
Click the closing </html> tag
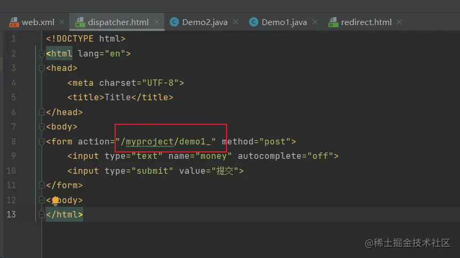coord(64,215)
